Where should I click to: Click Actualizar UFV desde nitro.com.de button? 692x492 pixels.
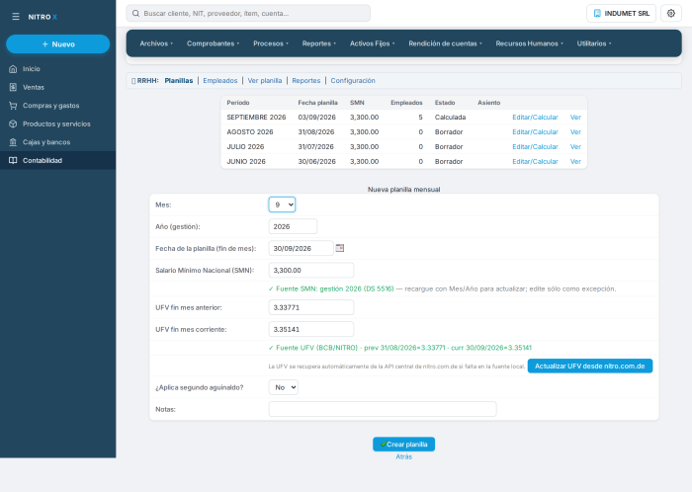[590, 366]
